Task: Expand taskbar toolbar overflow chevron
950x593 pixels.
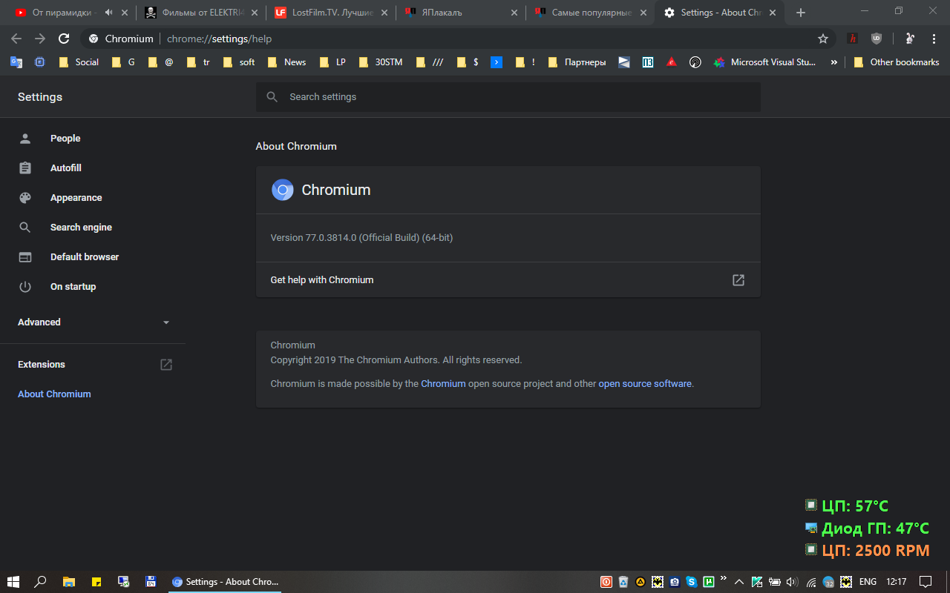Action: 724,577
